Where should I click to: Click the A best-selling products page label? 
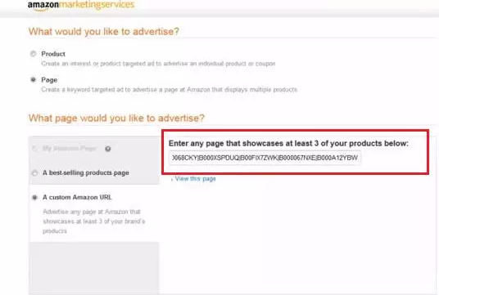[x=86, y=173]
